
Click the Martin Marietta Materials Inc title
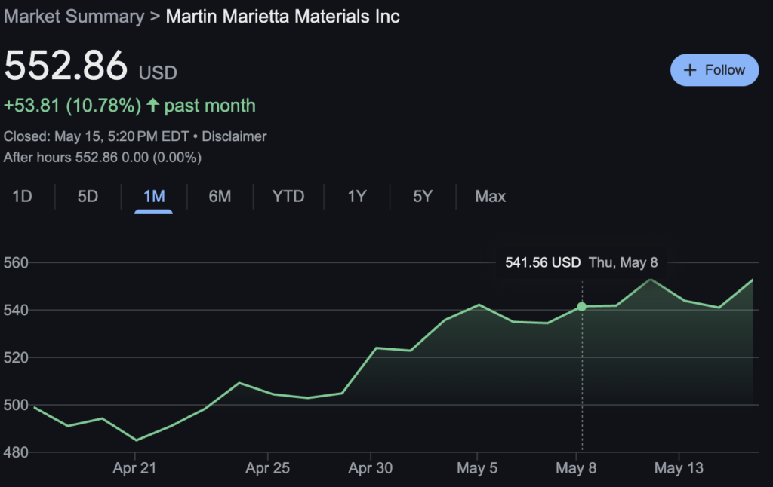tap(282, 17)
